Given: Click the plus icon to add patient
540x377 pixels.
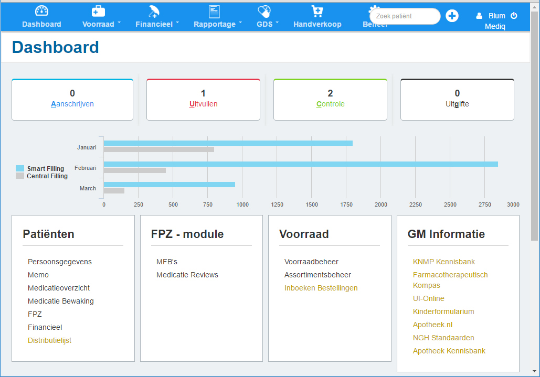Looking at the screenshot, I should [452, 16].
